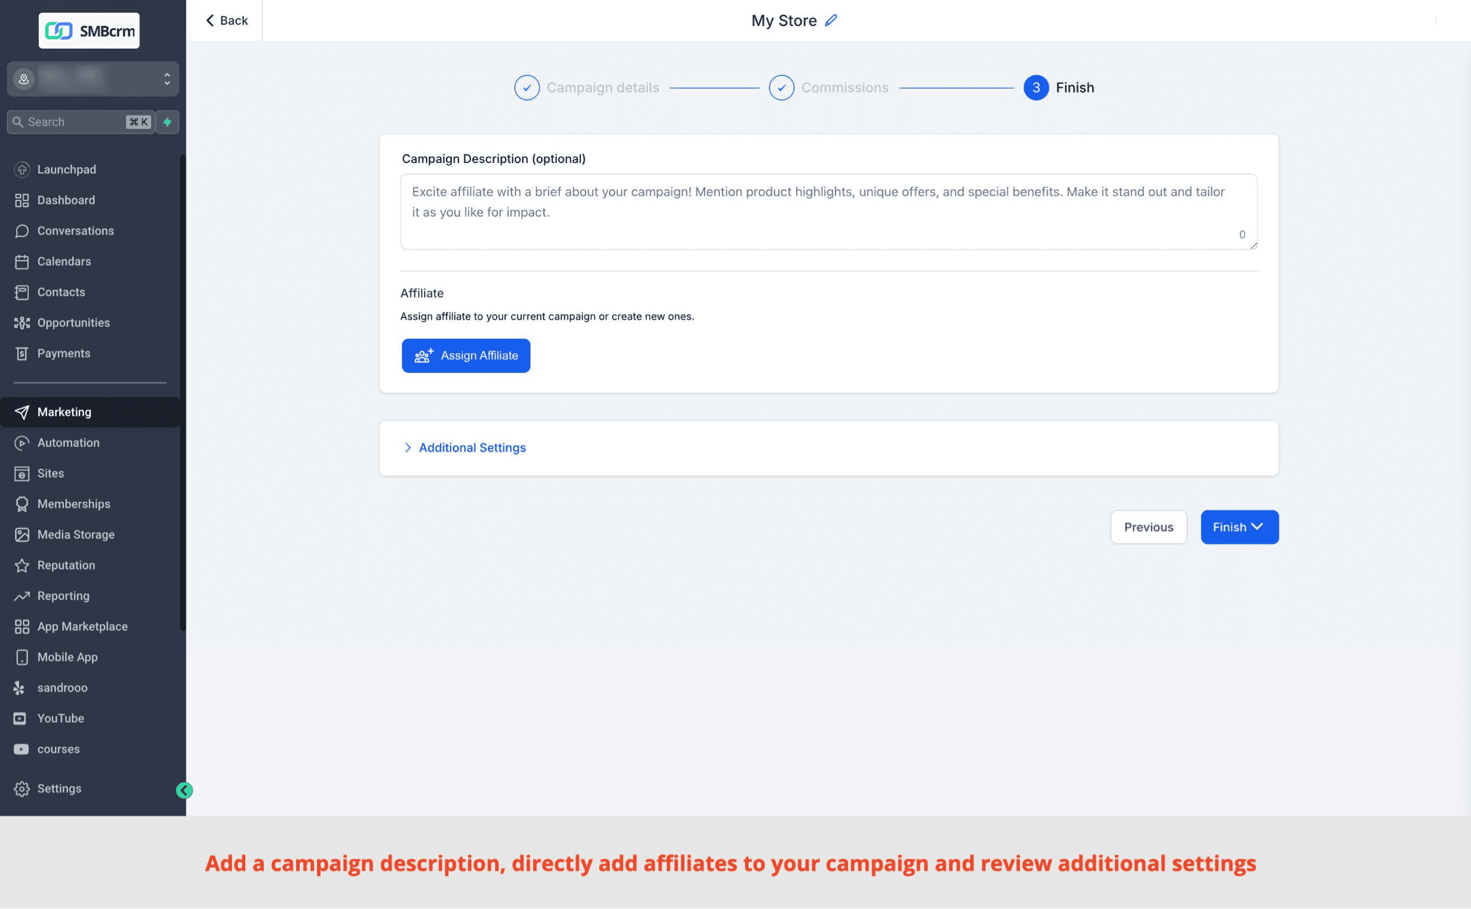Edit store name via pencil icon

(x=831, y=20)
